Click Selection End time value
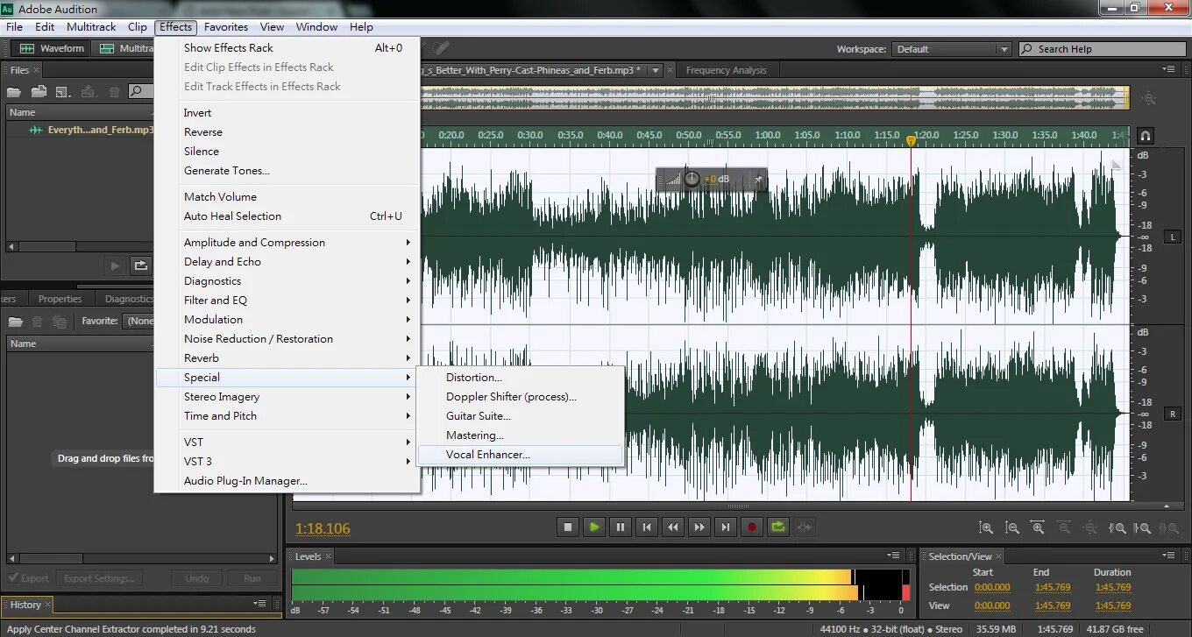Viewport: 1192px width, 637px height. coord(1053,587)
